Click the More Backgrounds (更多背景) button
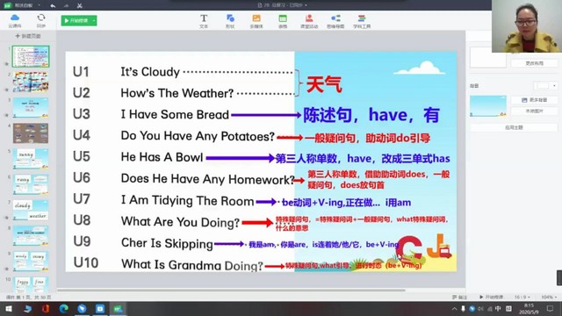Image resolution: width=562 pixels, height=316 pixels. 534,100
